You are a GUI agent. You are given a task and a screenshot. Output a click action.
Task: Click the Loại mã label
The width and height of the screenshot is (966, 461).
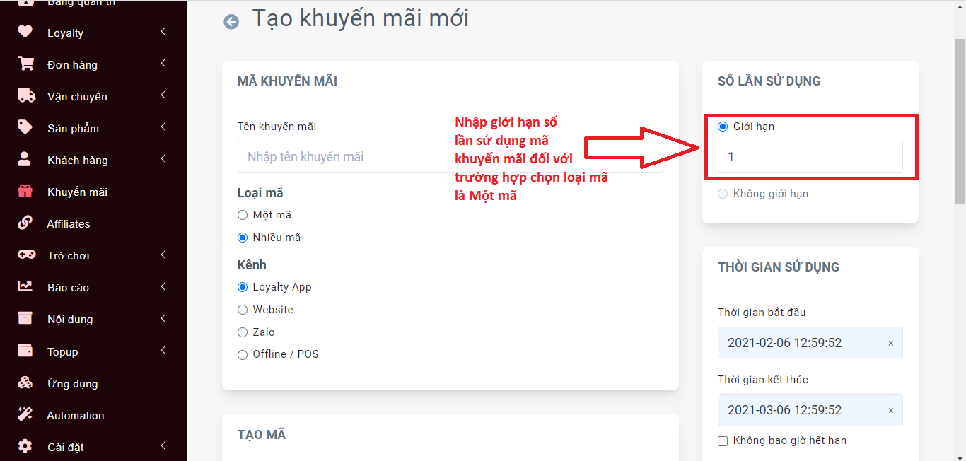point(260,193)
